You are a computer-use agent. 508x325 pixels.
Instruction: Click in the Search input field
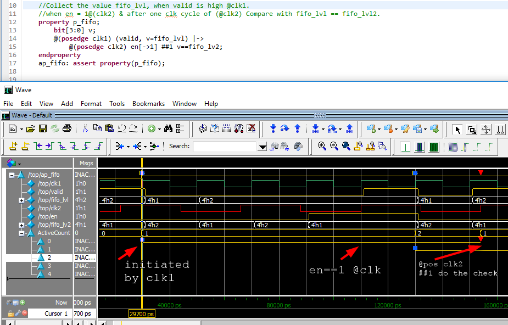[x=225, y=147]
